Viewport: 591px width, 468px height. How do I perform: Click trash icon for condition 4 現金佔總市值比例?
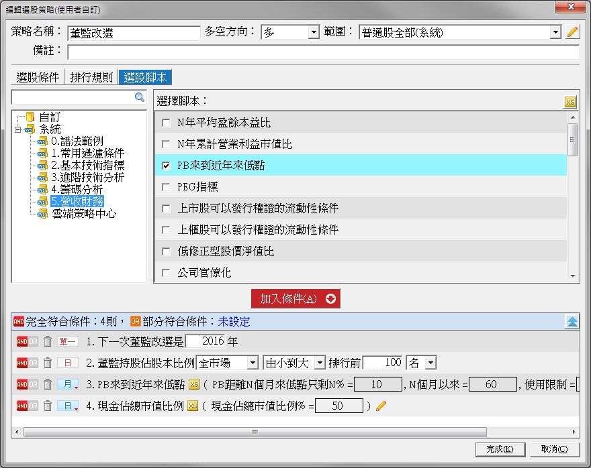tap(48, 406)
